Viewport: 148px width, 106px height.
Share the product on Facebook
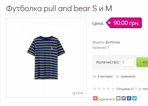(x=129, y=98)
